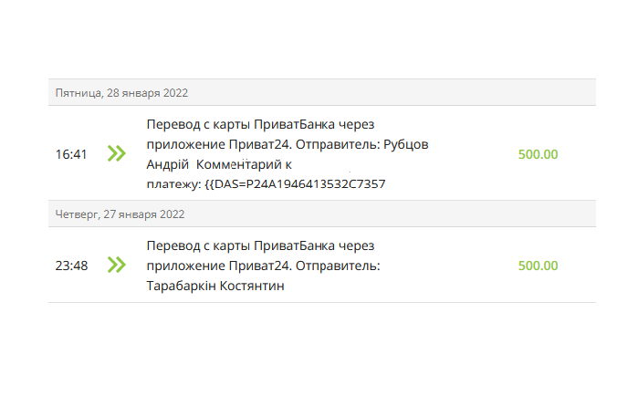This screenshot has height=417, width=638.
Task: Click the green double-arrow icon at 16:41
Action: click(x=117, y=153)
